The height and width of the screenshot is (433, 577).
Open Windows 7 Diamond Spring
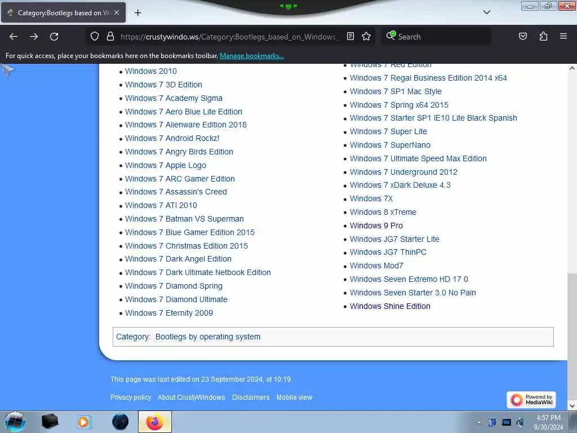[x=174, y=286]
